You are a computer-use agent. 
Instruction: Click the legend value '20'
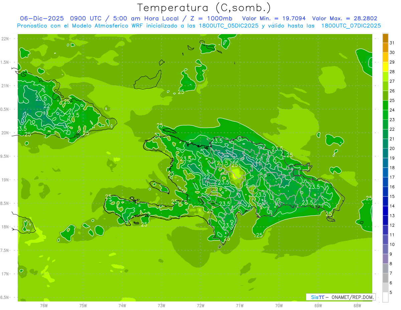(x=392, y=148)
